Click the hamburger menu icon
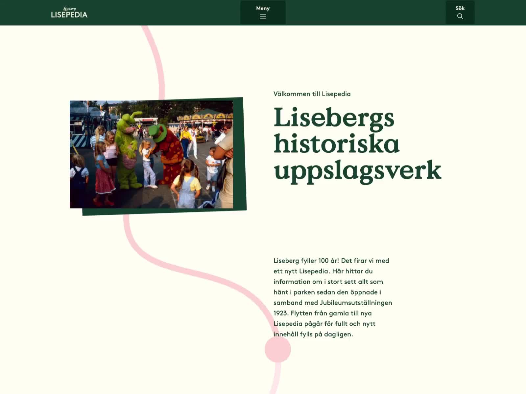The image size is (526, 394). coord(263,16)
